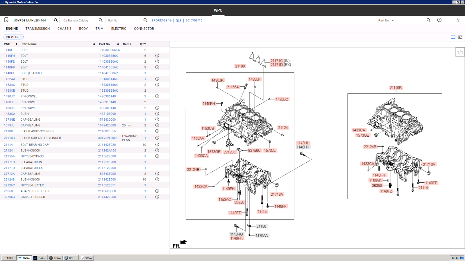
Task: Select the ENGINE tab
Action: [x=12, y=28]
